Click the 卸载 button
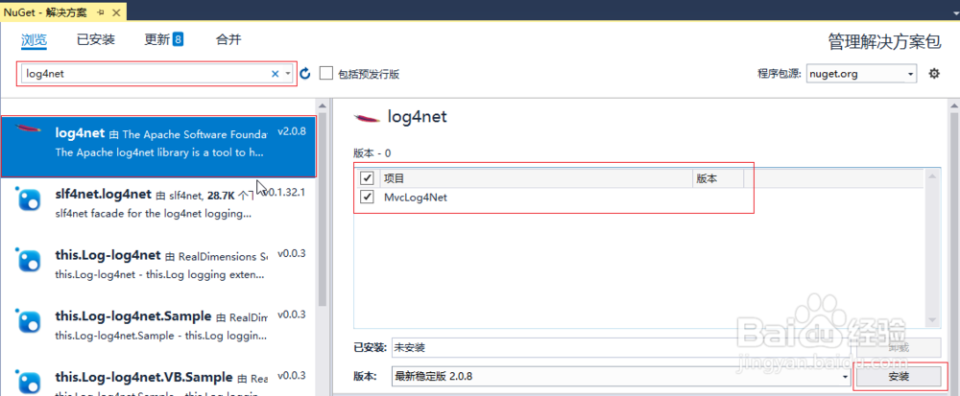 (899, 348)
